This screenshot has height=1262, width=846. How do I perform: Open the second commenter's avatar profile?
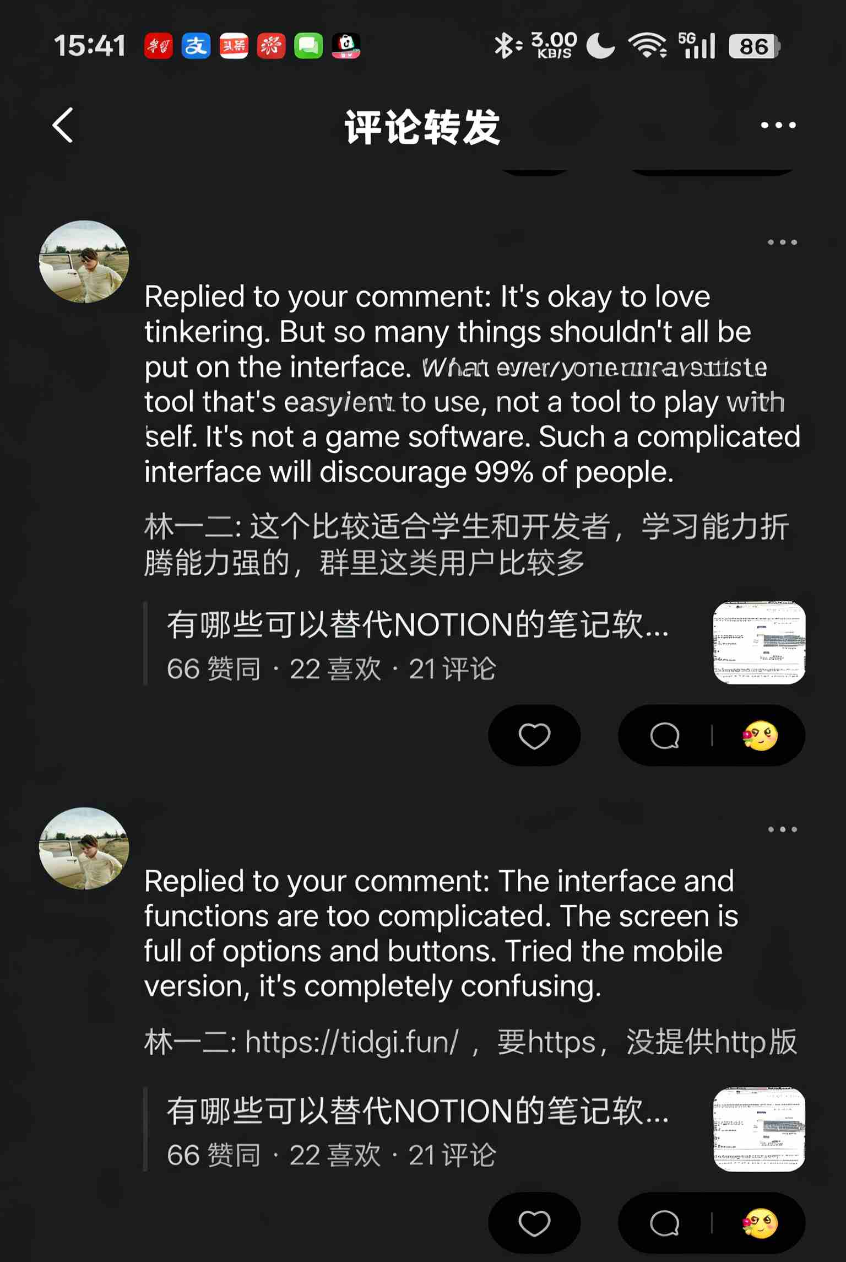click(x=84, y=849)
